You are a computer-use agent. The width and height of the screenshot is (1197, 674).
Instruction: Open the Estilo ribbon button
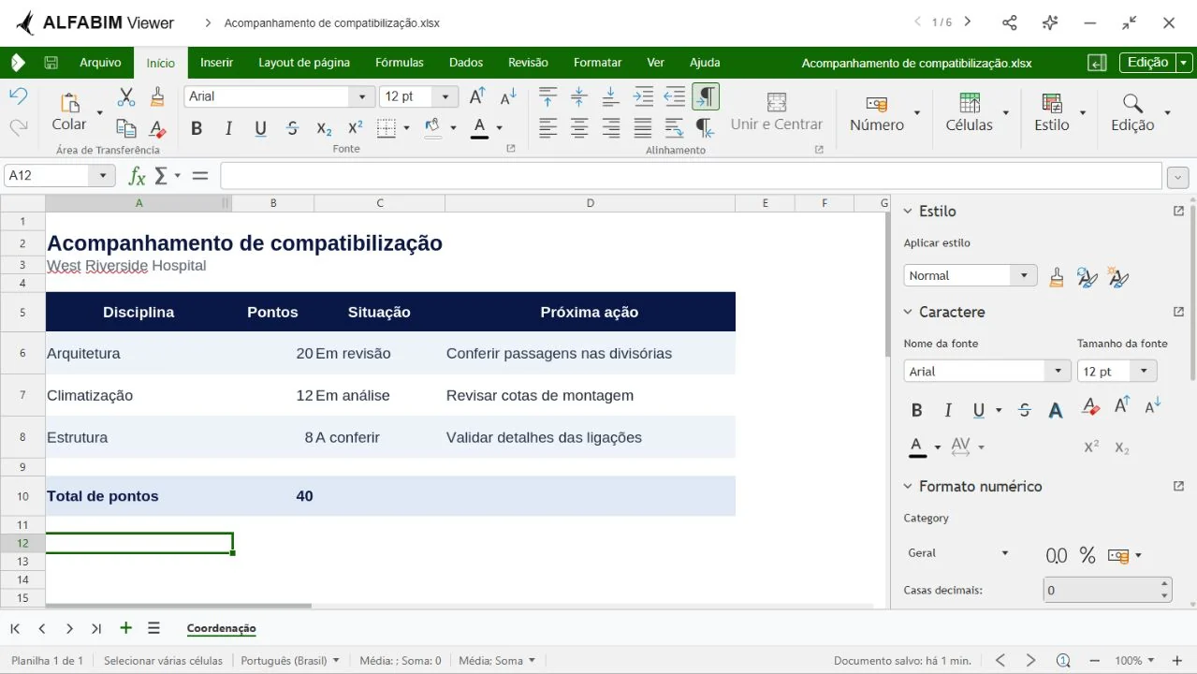[1051, 112]
